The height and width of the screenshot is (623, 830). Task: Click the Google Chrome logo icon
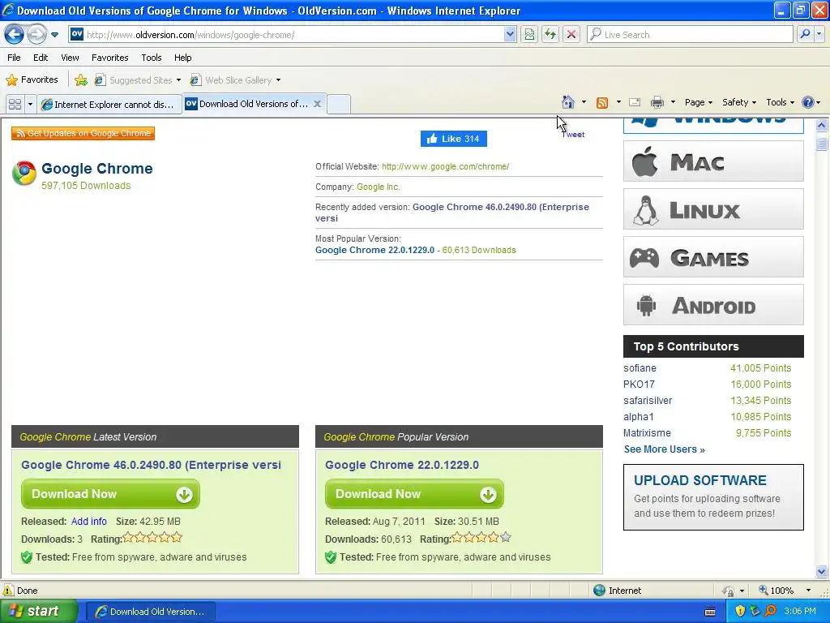[24, 174]
